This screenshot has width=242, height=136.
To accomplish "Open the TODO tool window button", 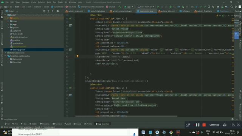I will tap(33, 124).
